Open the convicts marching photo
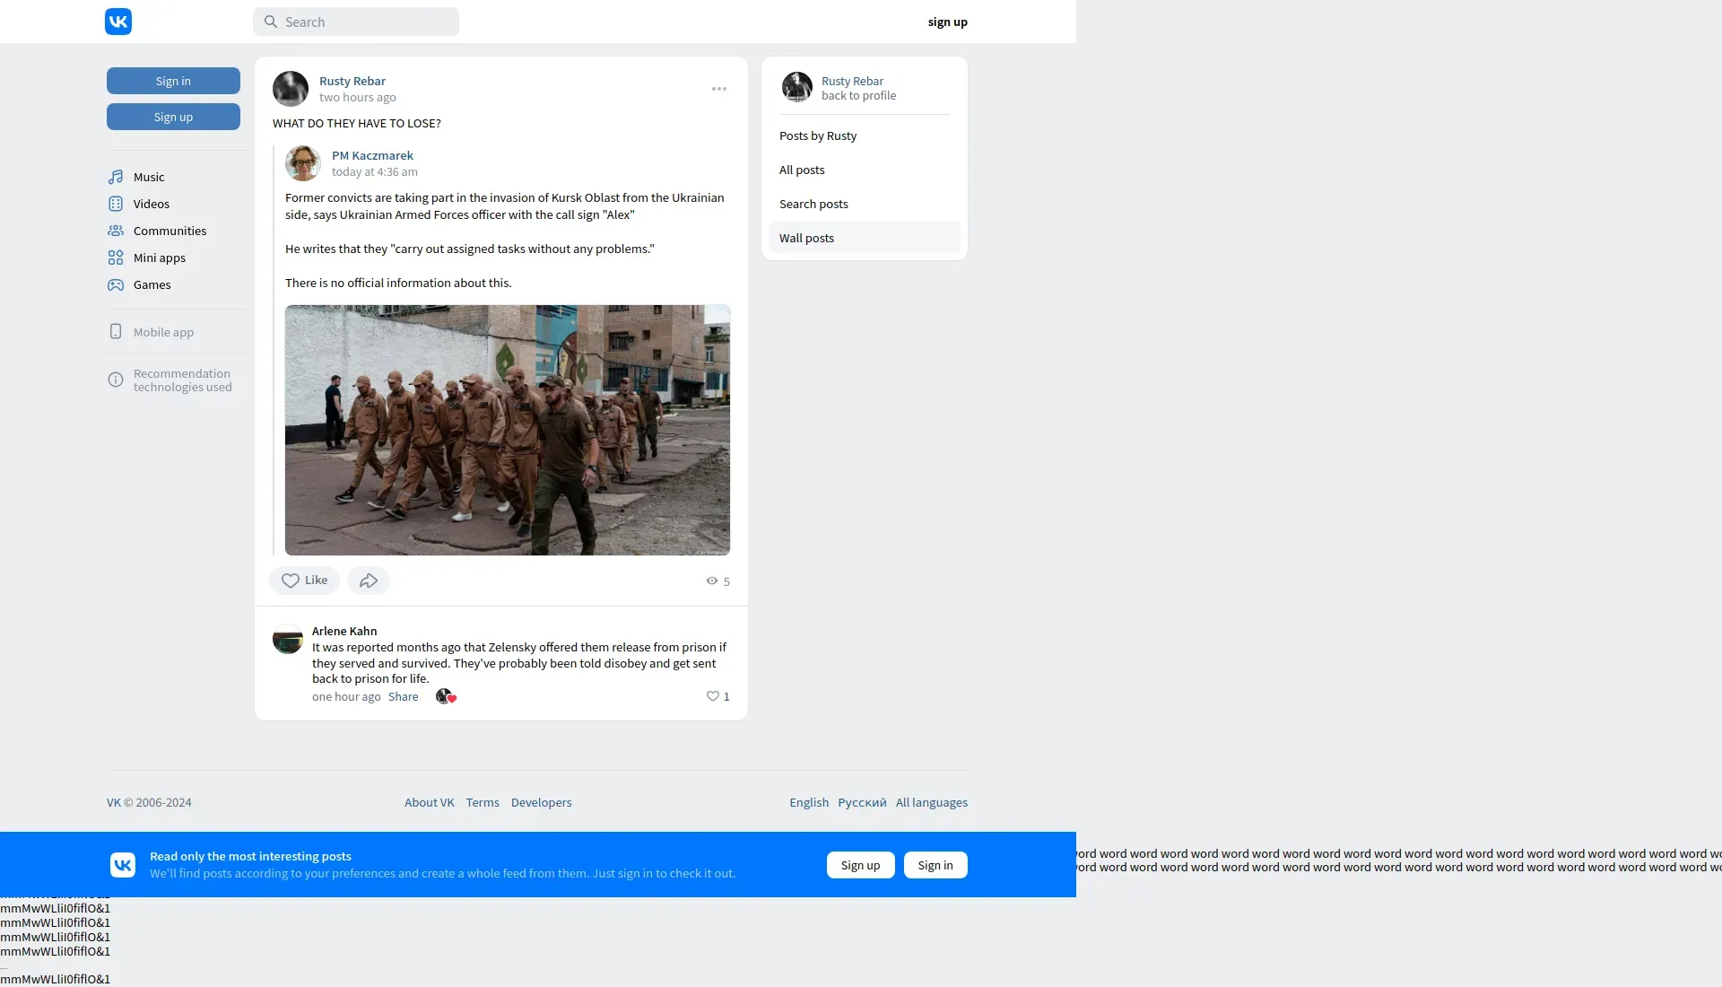This screenshot has width=1722, height=987. click(508, 430)
